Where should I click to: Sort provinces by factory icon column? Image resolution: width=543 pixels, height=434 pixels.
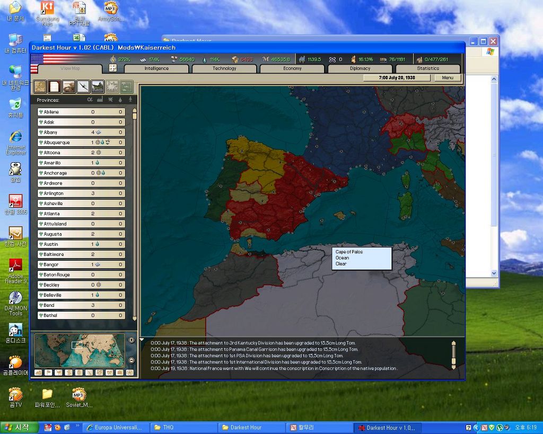point(100,100)
